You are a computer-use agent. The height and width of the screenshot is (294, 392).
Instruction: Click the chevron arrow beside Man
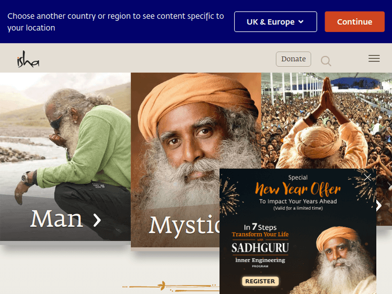[x=97, y=220]
